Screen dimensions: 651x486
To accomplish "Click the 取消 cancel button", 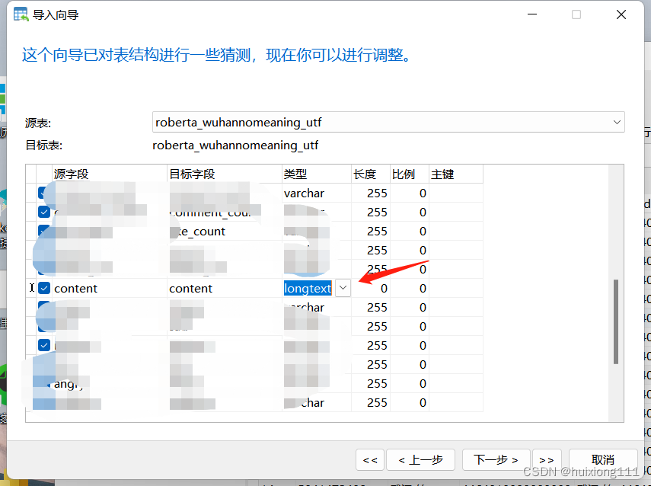I will (603, 459).
